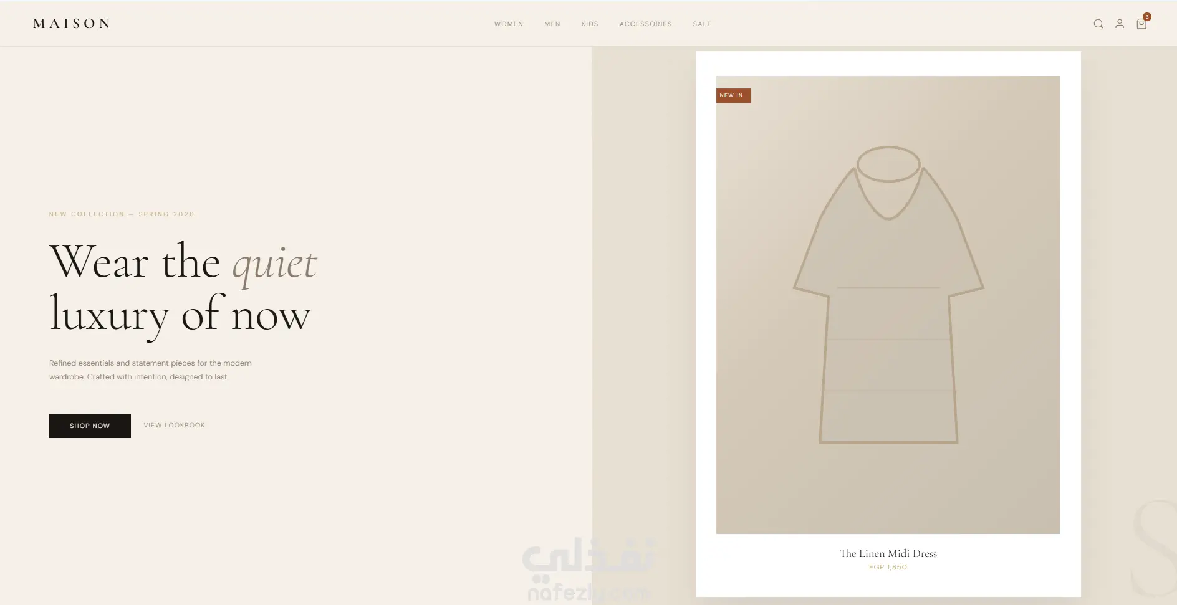The width and height of the screenshot is (1177, 605).
Task: Go to MAISON logo home
Action: [72, 24]
